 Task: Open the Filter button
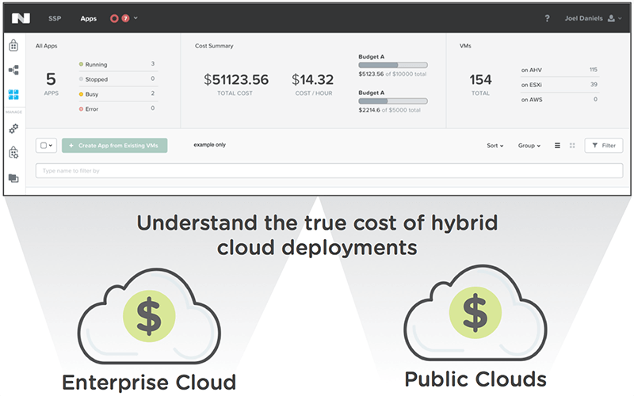pos(604,146)
